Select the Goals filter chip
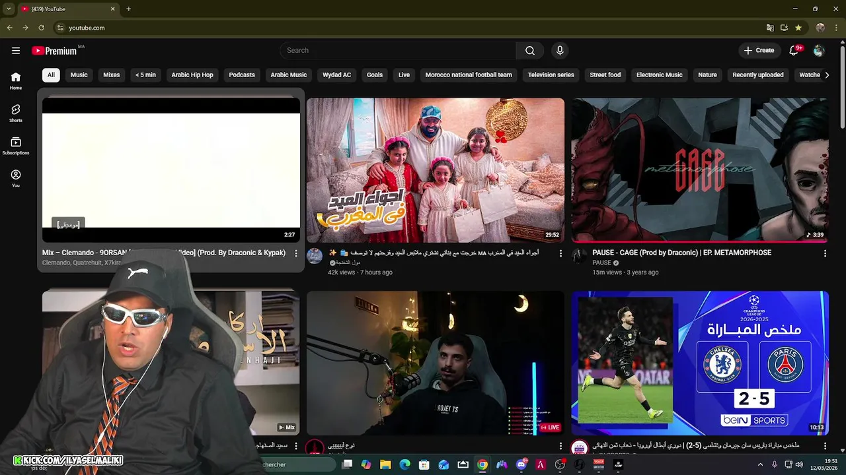This screenshot has height=475, width=846. 375,75
